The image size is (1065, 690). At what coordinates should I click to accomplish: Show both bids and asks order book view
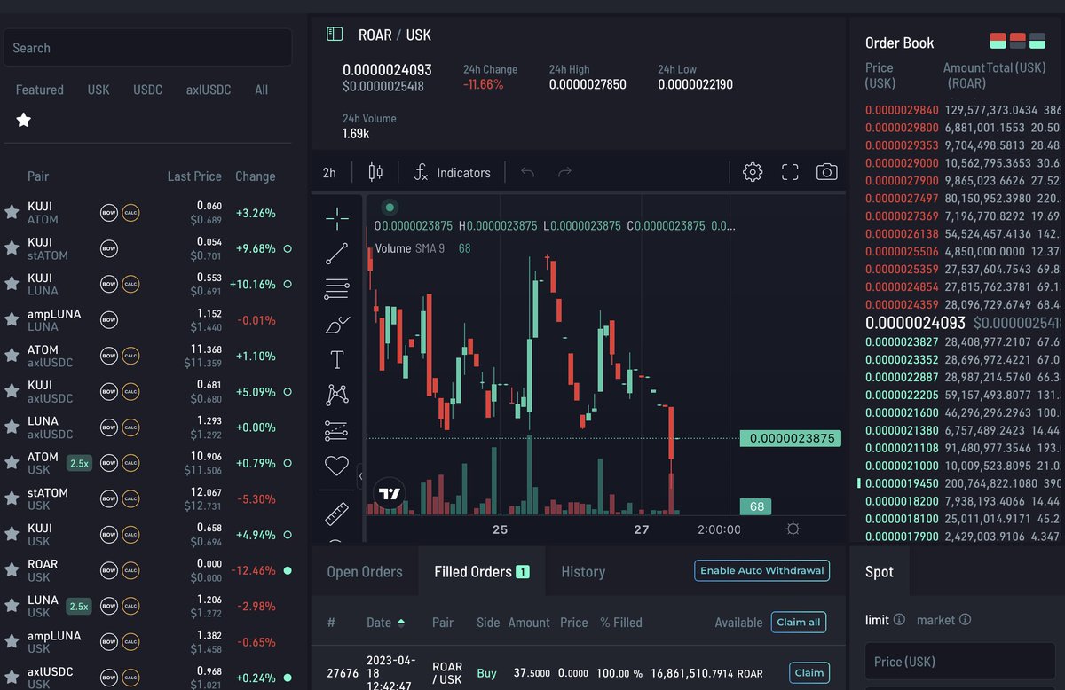(x=998, y=41)
